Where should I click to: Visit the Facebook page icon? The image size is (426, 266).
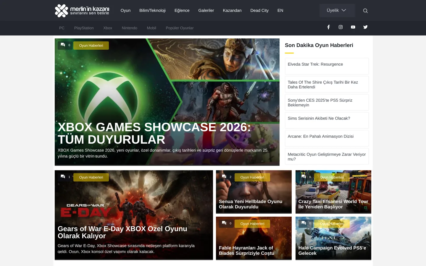pyautogui.click(x=328, y=27)
